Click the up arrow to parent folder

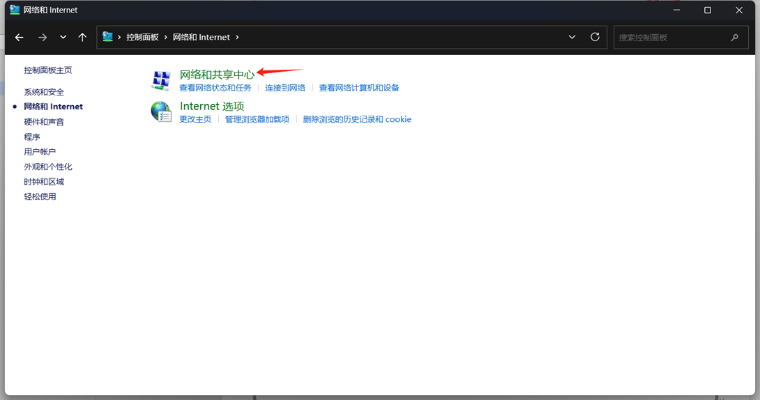[x=82, y=38]
